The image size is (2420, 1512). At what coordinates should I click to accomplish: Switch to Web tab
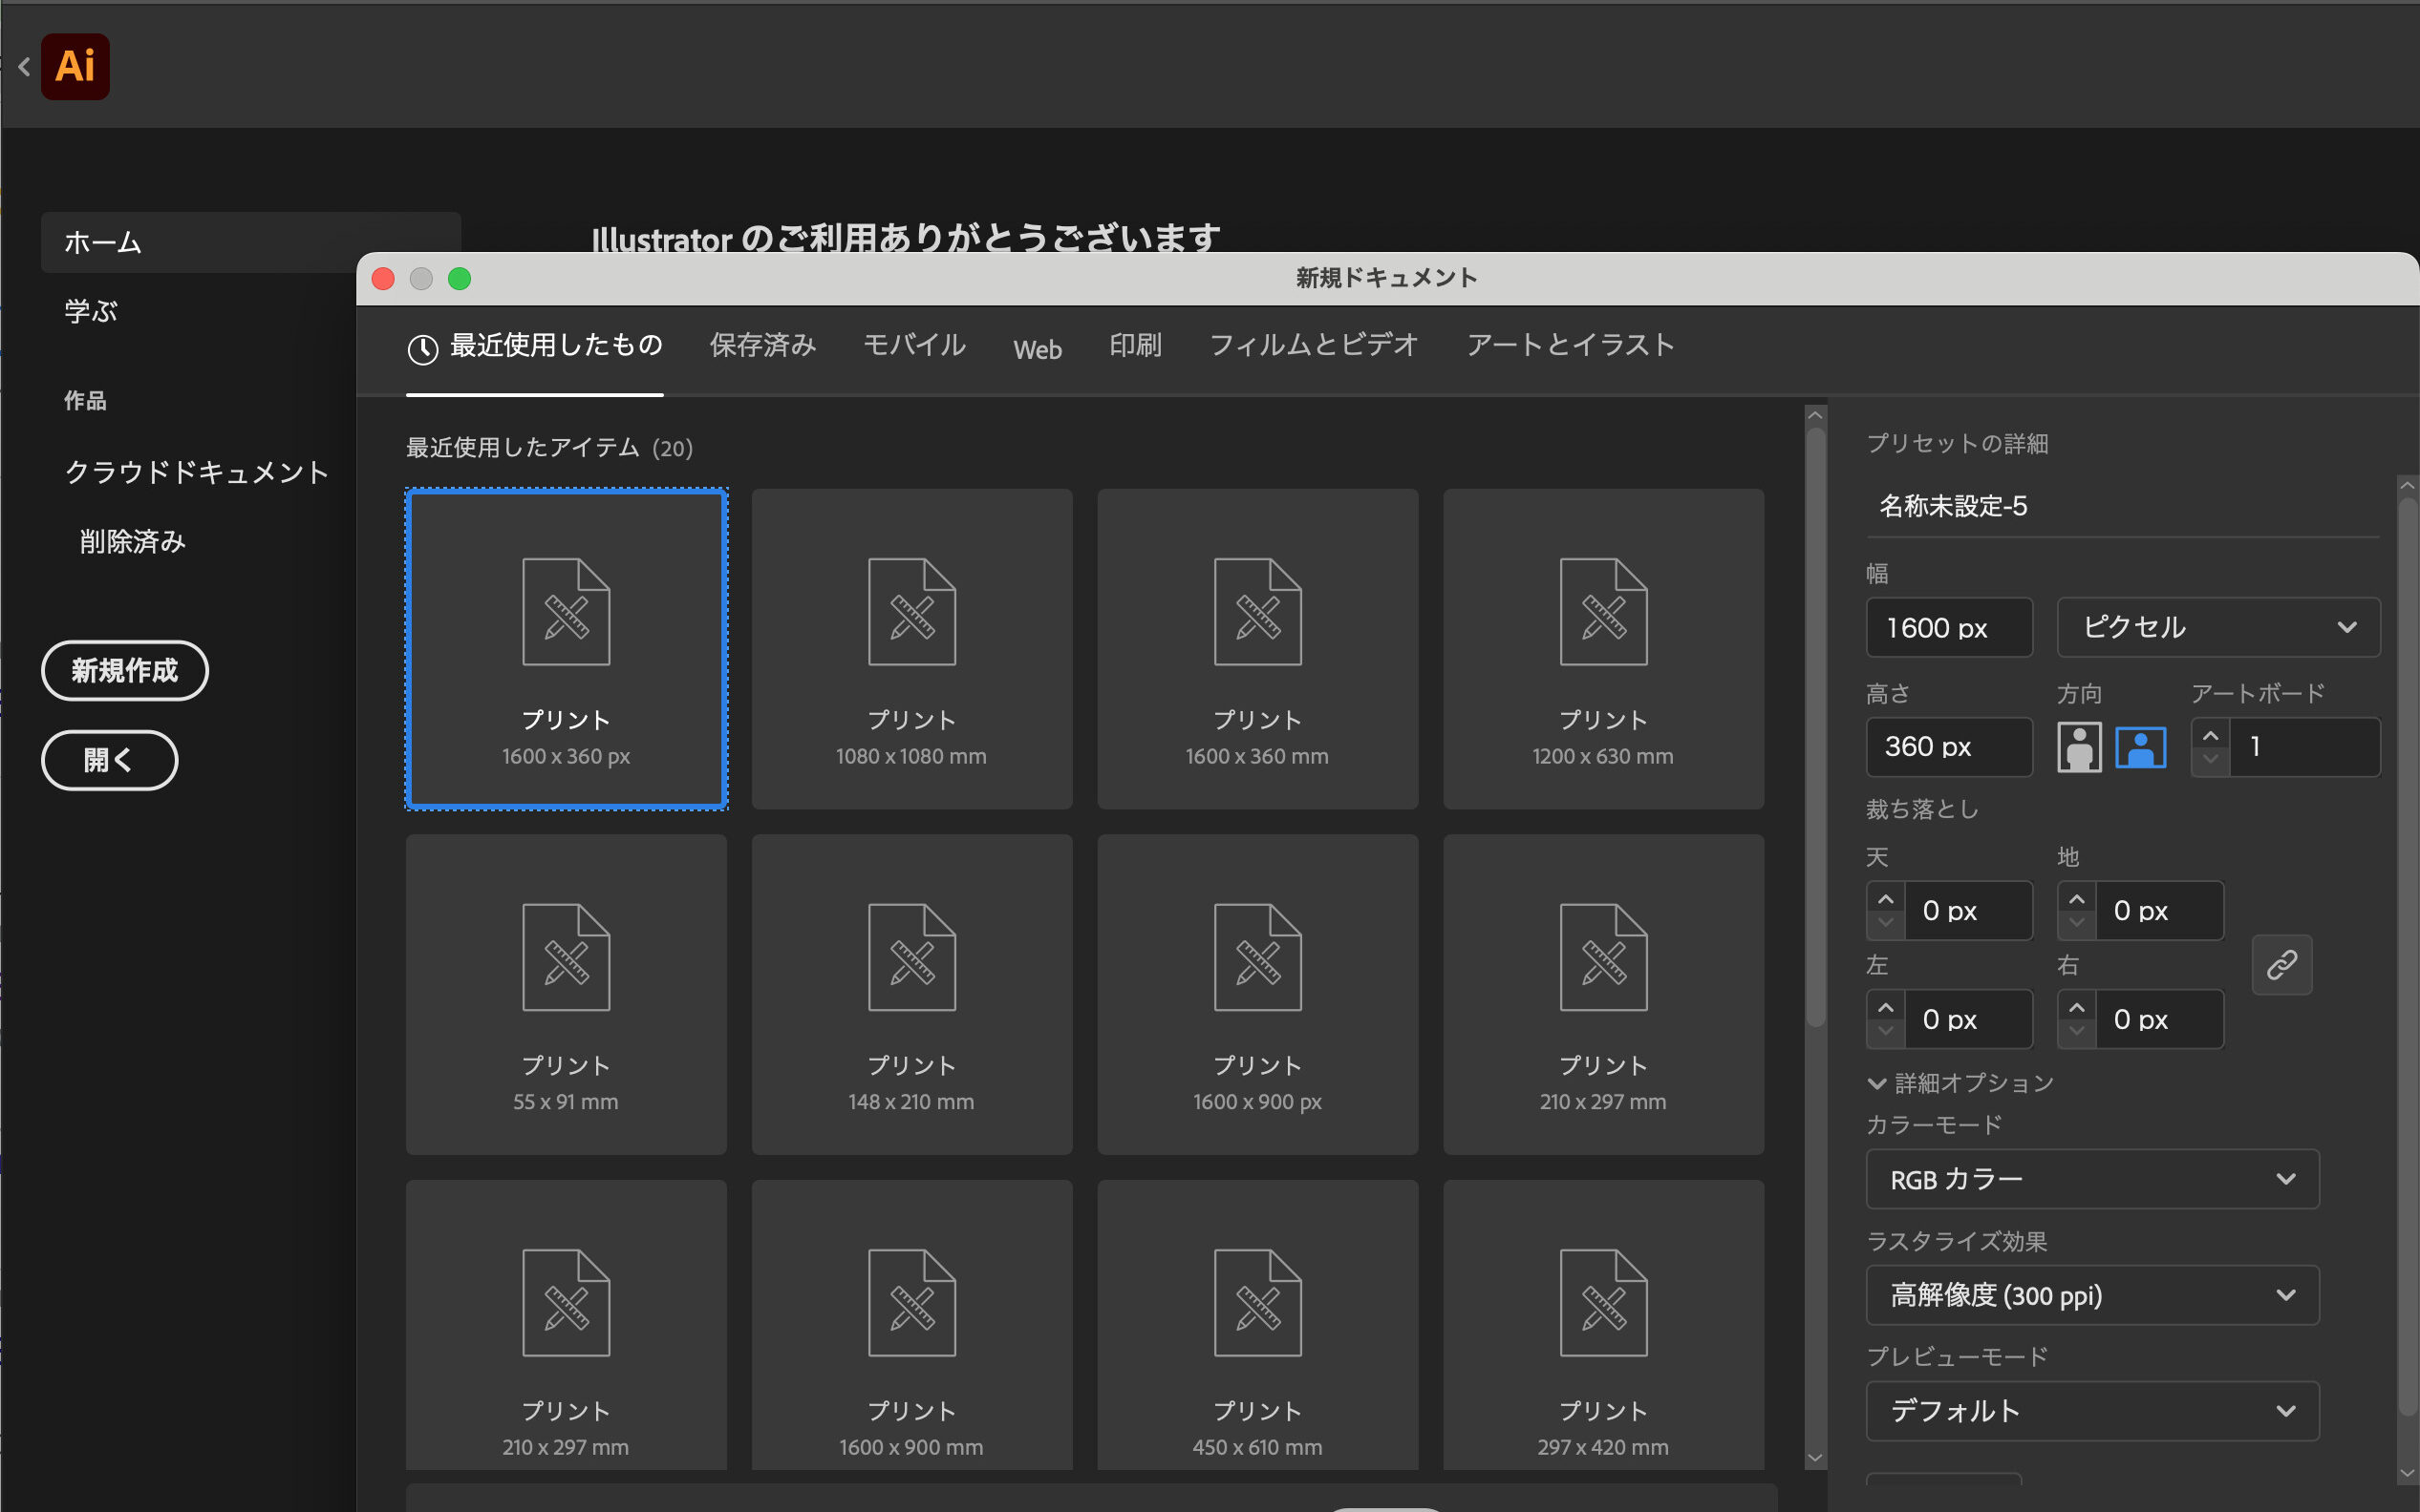click(1037, 349)
